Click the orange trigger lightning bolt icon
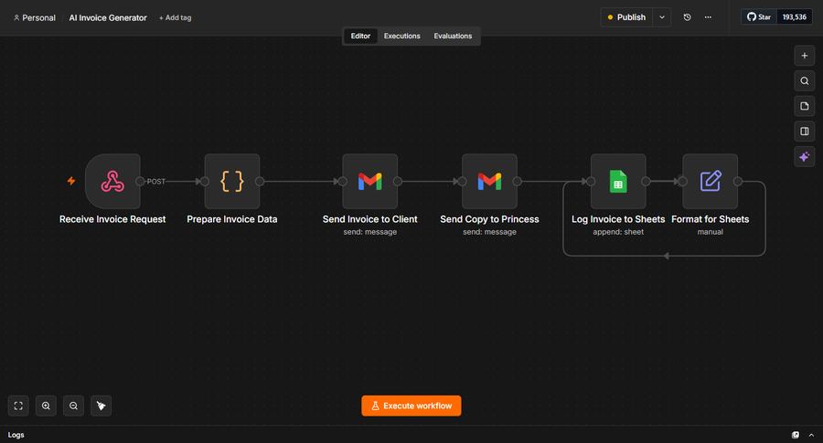Image resolution: width=823 pixels, height=443 pixels. point(71,181)
